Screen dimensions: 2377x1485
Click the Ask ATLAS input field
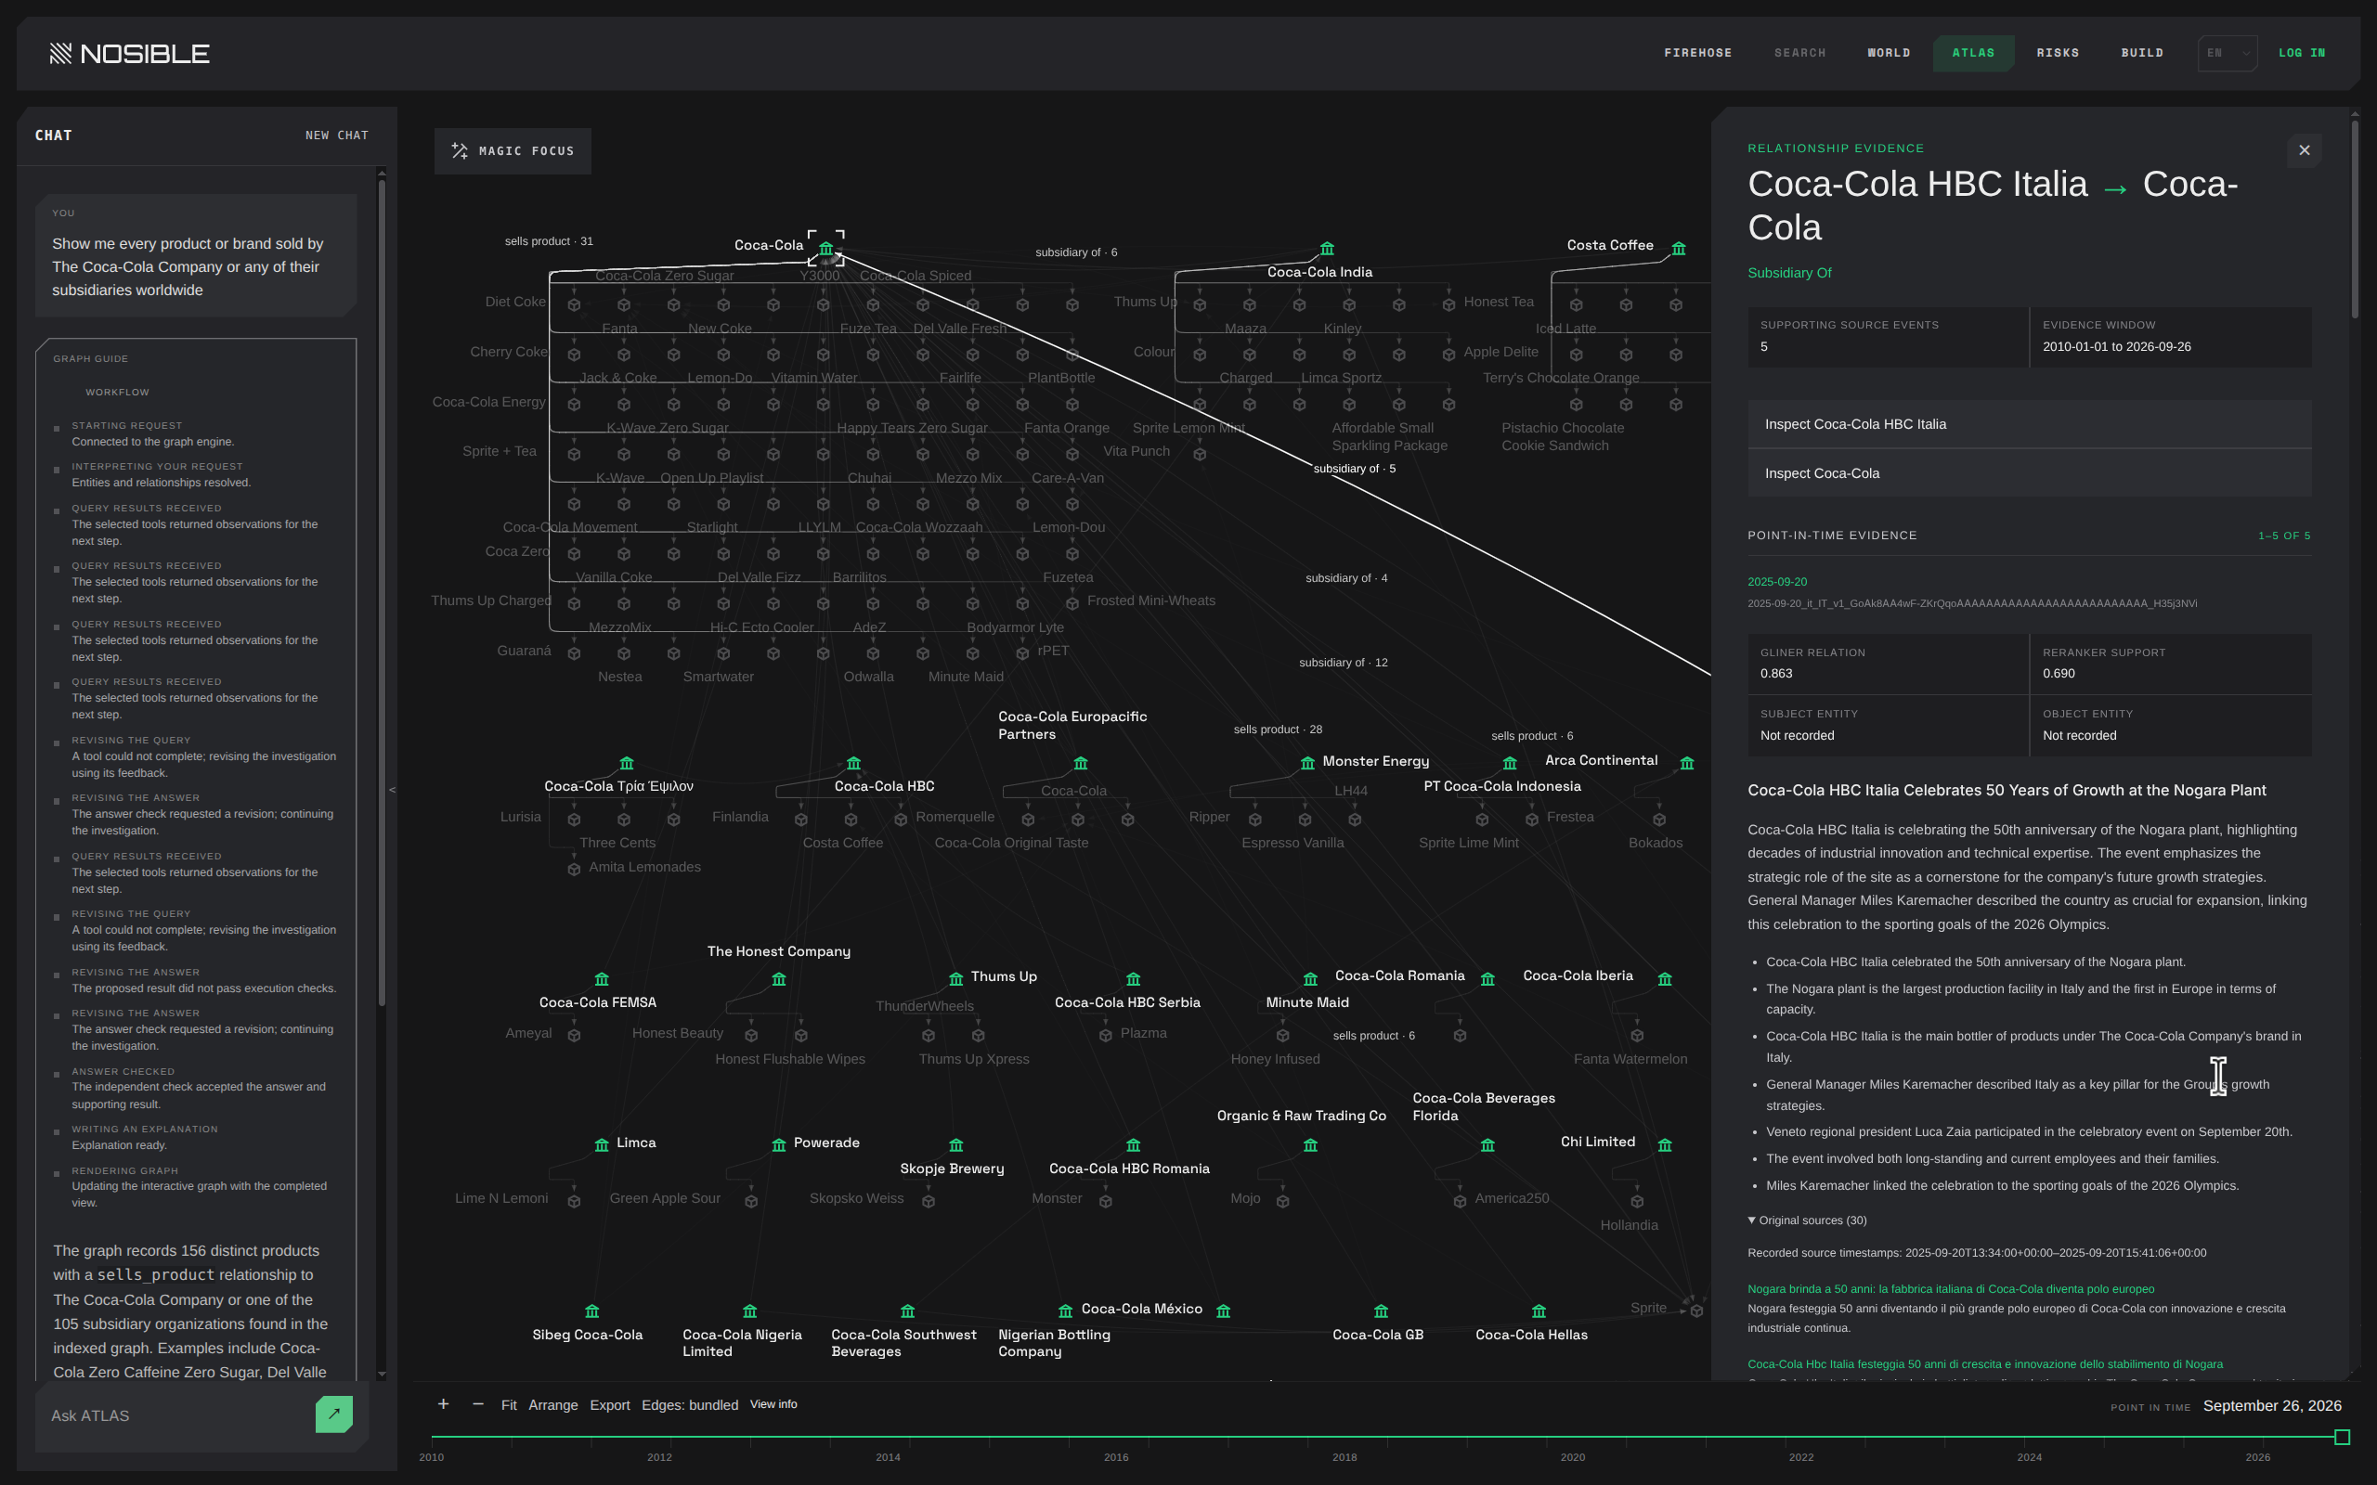coord(176,1415)
